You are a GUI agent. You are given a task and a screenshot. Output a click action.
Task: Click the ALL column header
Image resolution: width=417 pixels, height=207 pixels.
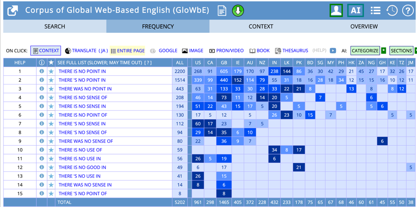(180, 63)
